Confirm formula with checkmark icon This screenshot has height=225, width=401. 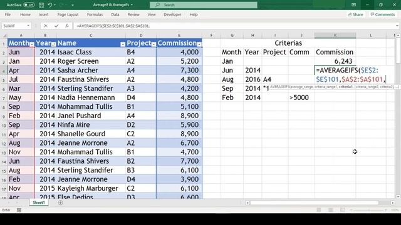(56, 26)
